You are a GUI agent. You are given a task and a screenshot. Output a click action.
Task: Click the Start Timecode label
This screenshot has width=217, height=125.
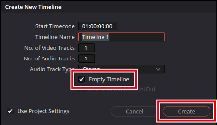(x=55, y=26)
